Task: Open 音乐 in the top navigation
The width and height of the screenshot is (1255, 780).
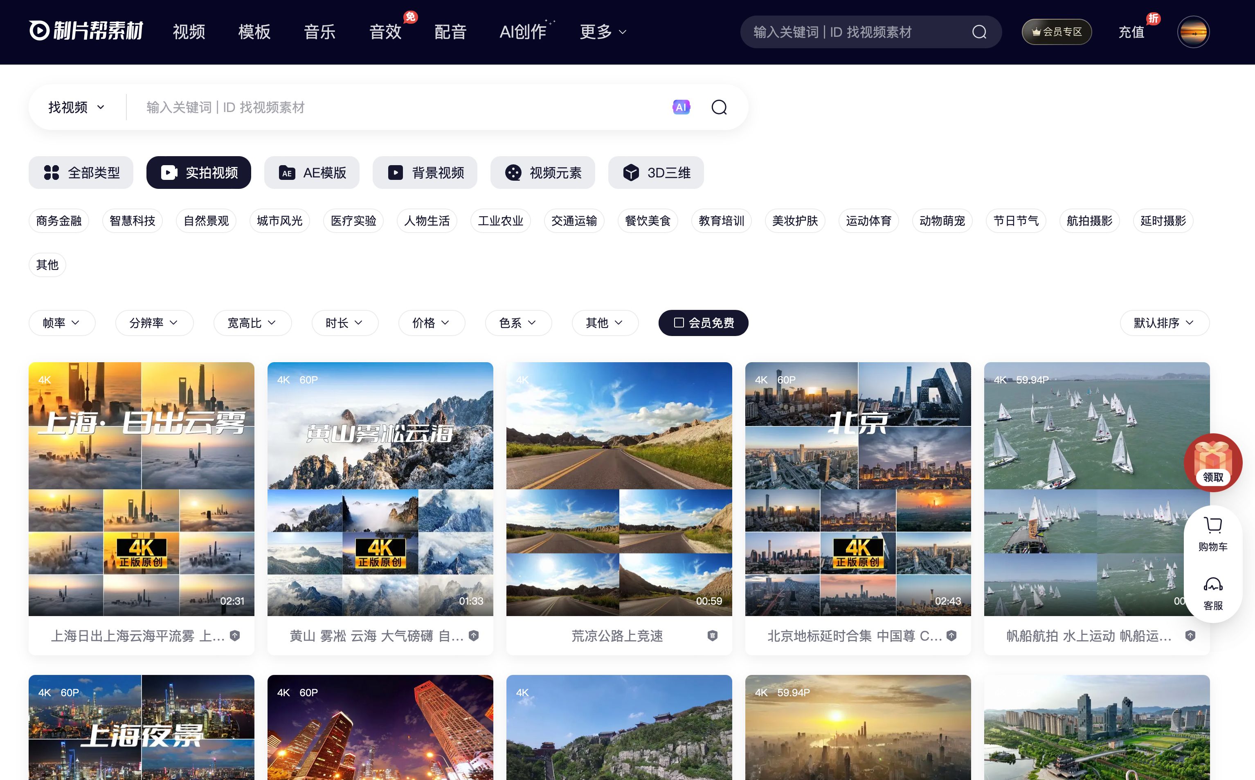Action: click(x=319, y=32)
